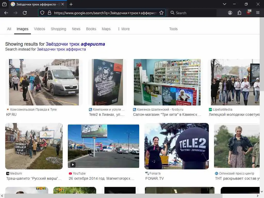Switch to Videos results tab
Viewport: 264px width, 198px height.
point(39,29)
